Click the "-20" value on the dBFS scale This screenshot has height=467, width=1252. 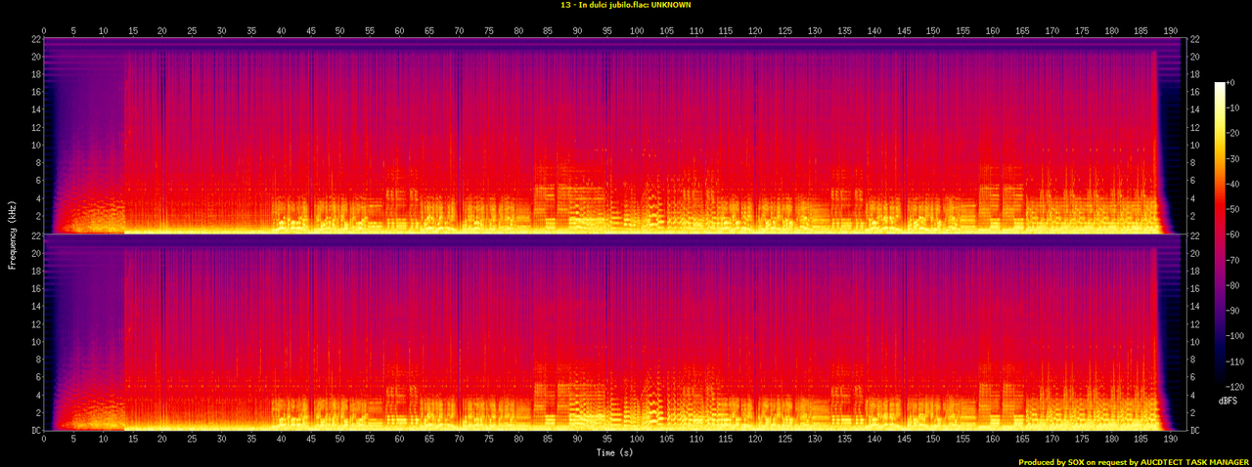pyautogui.click(x=1233, y=133)
